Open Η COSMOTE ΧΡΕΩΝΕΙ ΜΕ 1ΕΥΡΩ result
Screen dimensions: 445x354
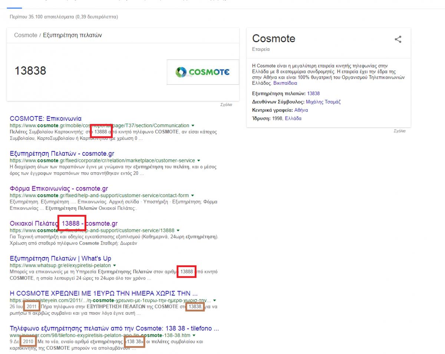(x=103, y=293)
